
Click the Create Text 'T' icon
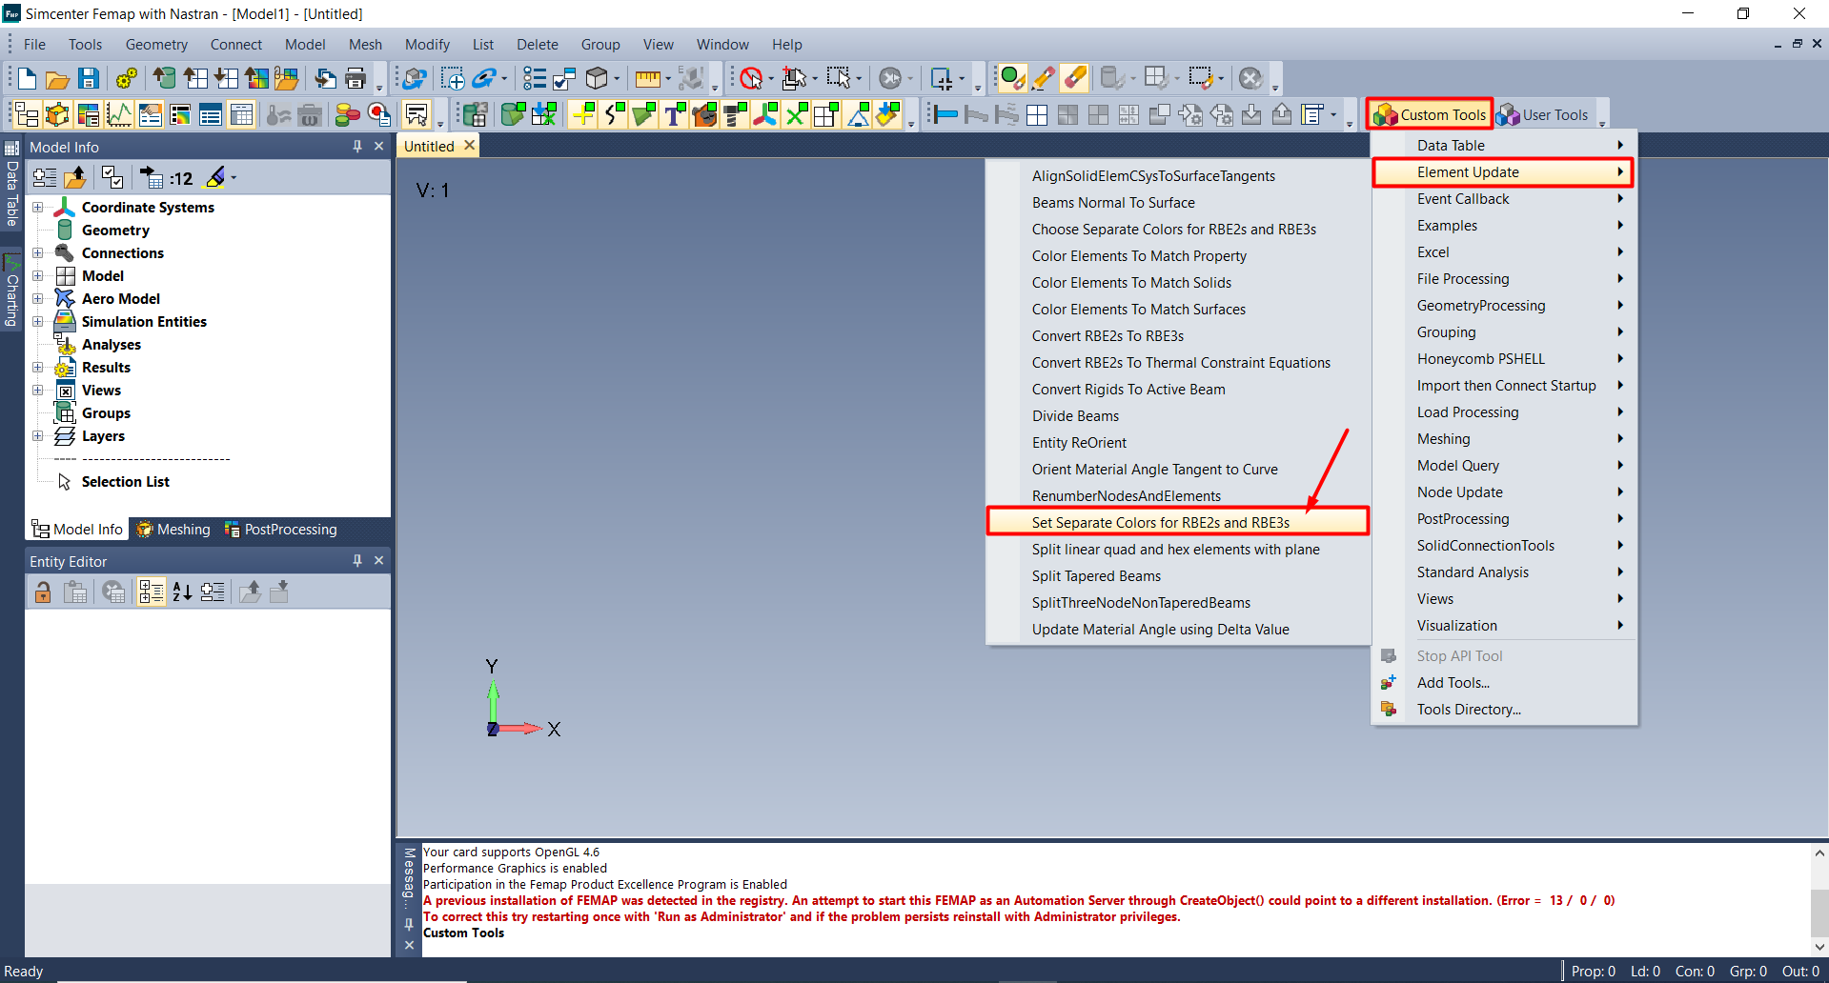coord(674,115)
